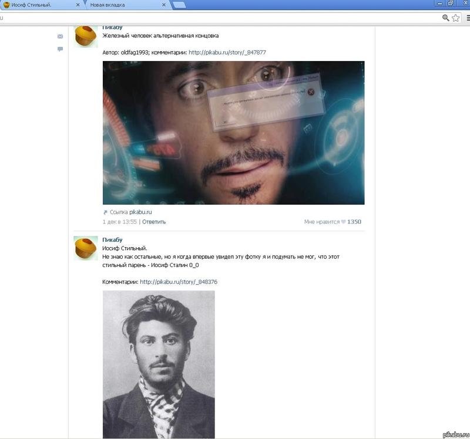Image resolution: width=470 pixels, height=439 pixels.
Task: Click the envelope messages icon in left sidebar
Action: click(x=60, y=36)
